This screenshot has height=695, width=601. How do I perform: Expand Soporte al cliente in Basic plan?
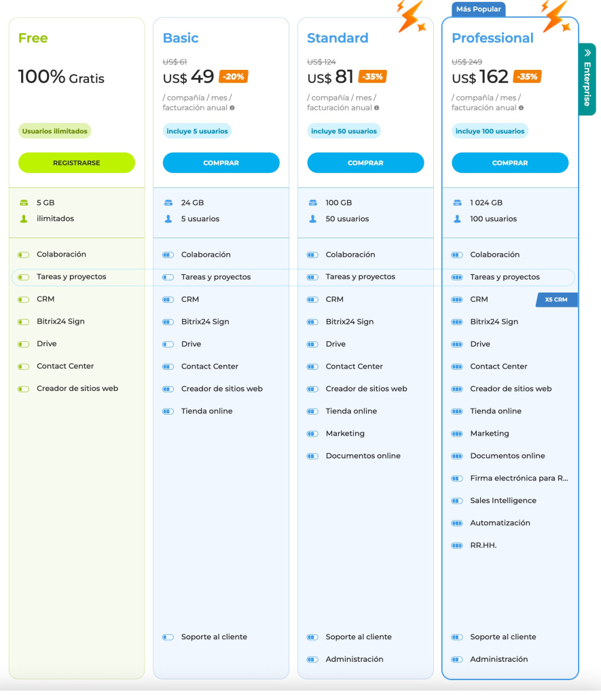pos(214,637)
